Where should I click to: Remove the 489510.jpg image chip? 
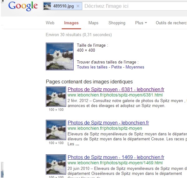(x=78, y=6)
